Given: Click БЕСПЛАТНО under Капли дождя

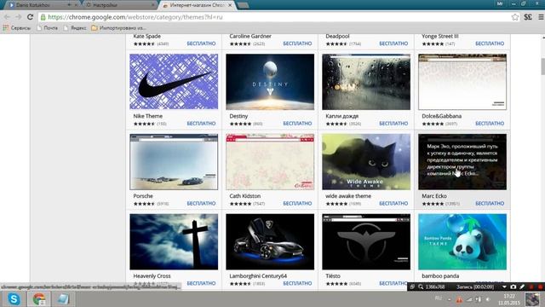Looking at the screenshot, I should point(393,124).
